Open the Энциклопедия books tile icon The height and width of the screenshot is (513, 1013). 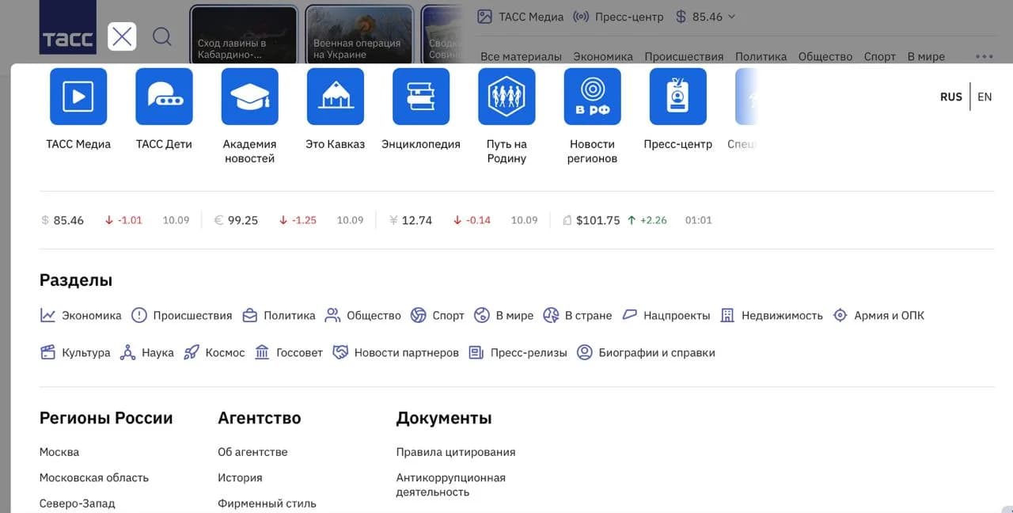point(421,97)
